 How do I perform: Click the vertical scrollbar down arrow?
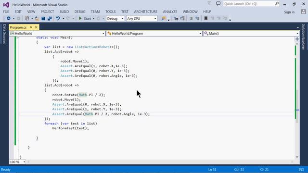(297, 157)
